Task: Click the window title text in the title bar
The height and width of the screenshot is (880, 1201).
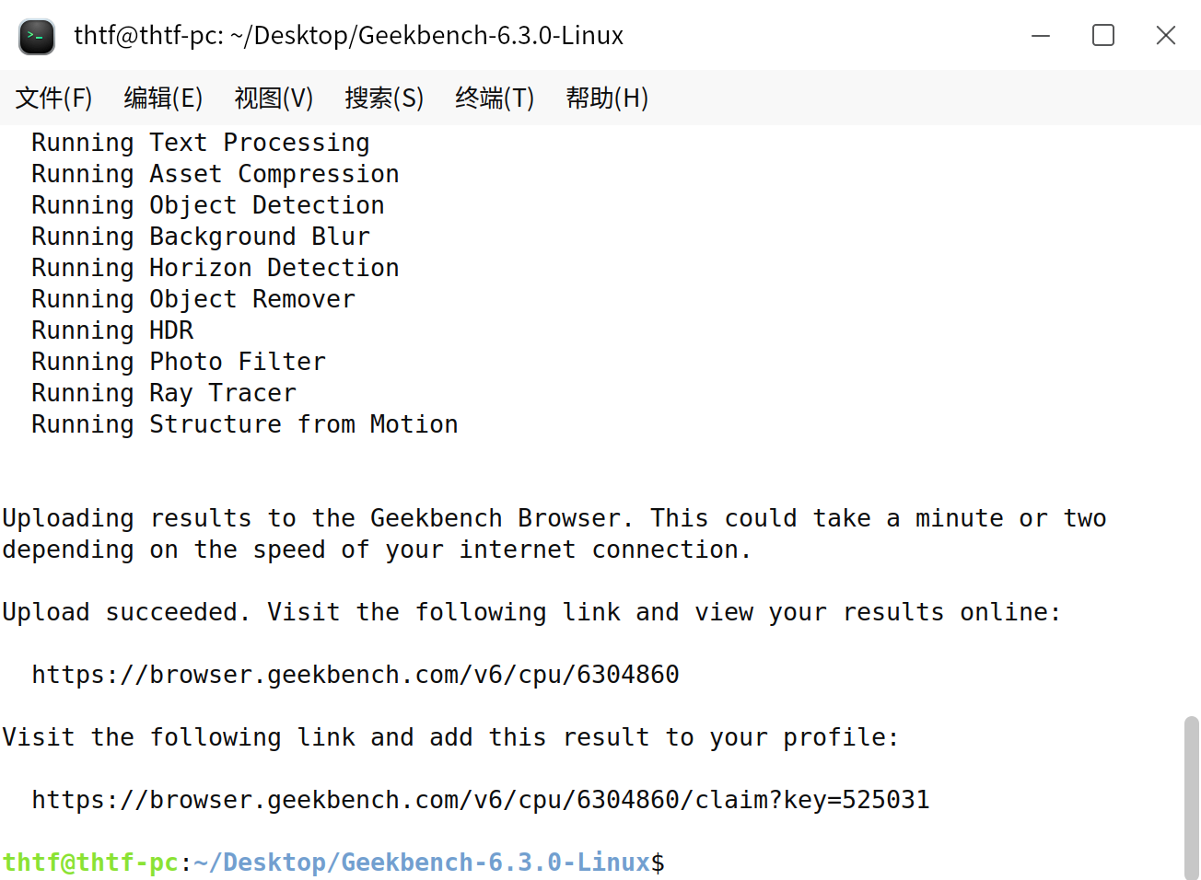Action: click(x=348, y=36)
